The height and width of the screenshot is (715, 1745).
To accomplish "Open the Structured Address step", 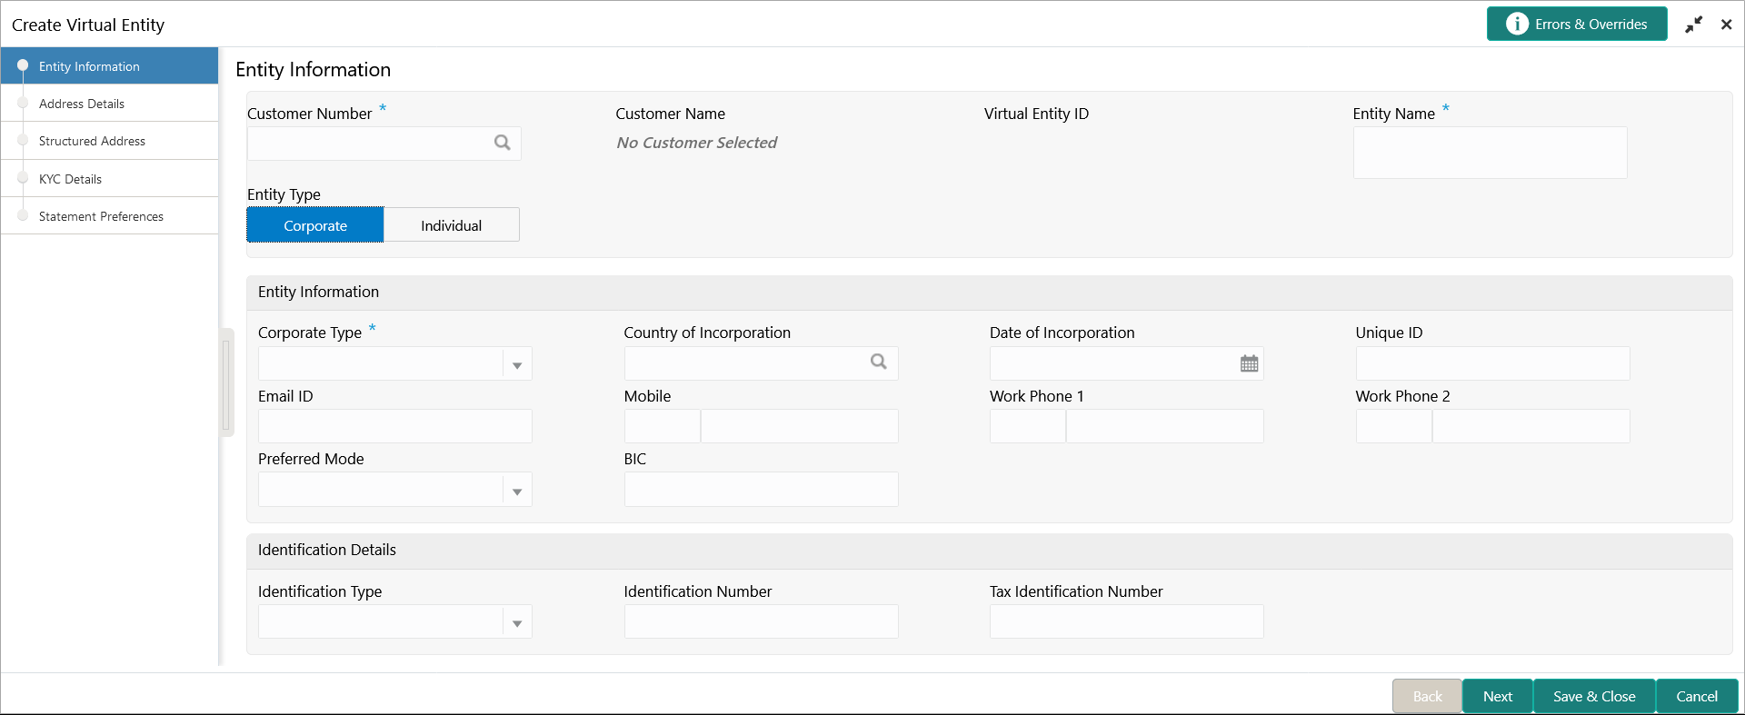I will pyautogui.click(x=92, y=141).
